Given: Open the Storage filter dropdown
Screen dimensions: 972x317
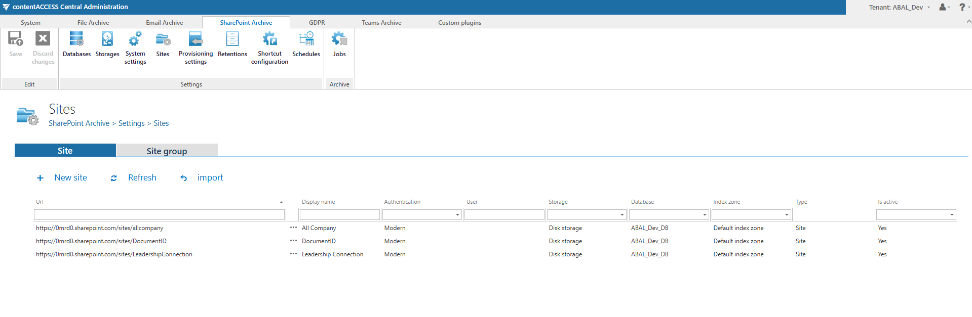Looking at the screenshot, I should [622, 215].
